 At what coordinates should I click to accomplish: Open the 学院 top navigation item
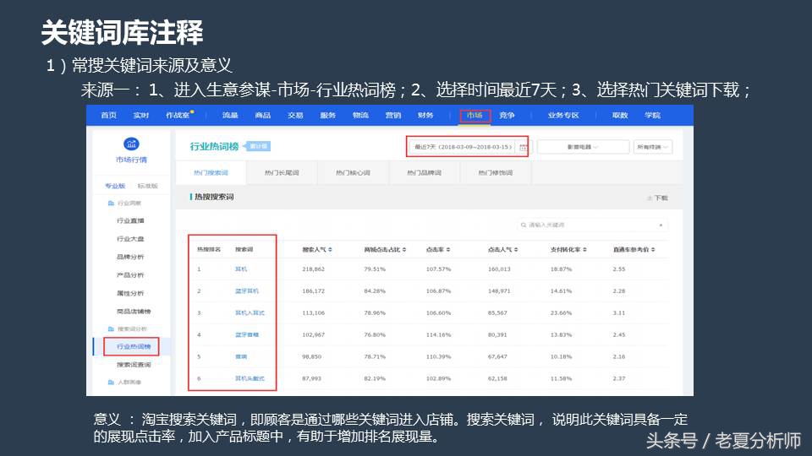(x=652, y=116)
